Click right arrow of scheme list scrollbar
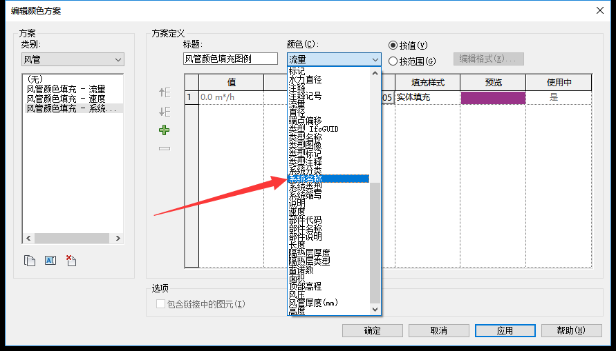 coord(118,238)
